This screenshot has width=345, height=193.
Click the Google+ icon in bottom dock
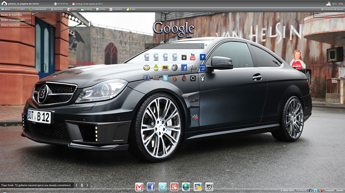(x=174, y=187)
